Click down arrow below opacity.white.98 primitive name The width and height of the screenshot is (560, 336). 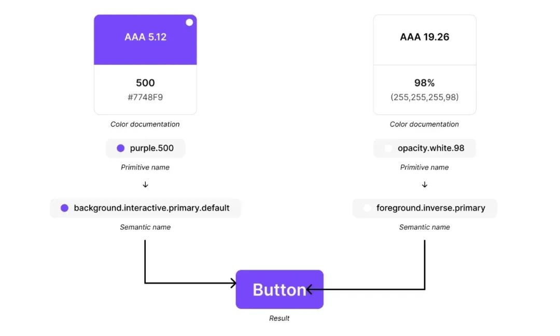point(425,185)
